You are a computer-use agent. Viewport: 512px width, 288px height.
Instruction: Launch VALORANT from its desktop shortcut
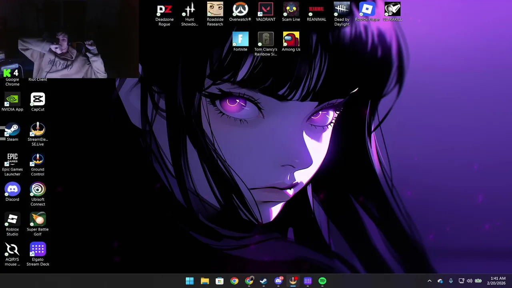(x=266, y=12)
